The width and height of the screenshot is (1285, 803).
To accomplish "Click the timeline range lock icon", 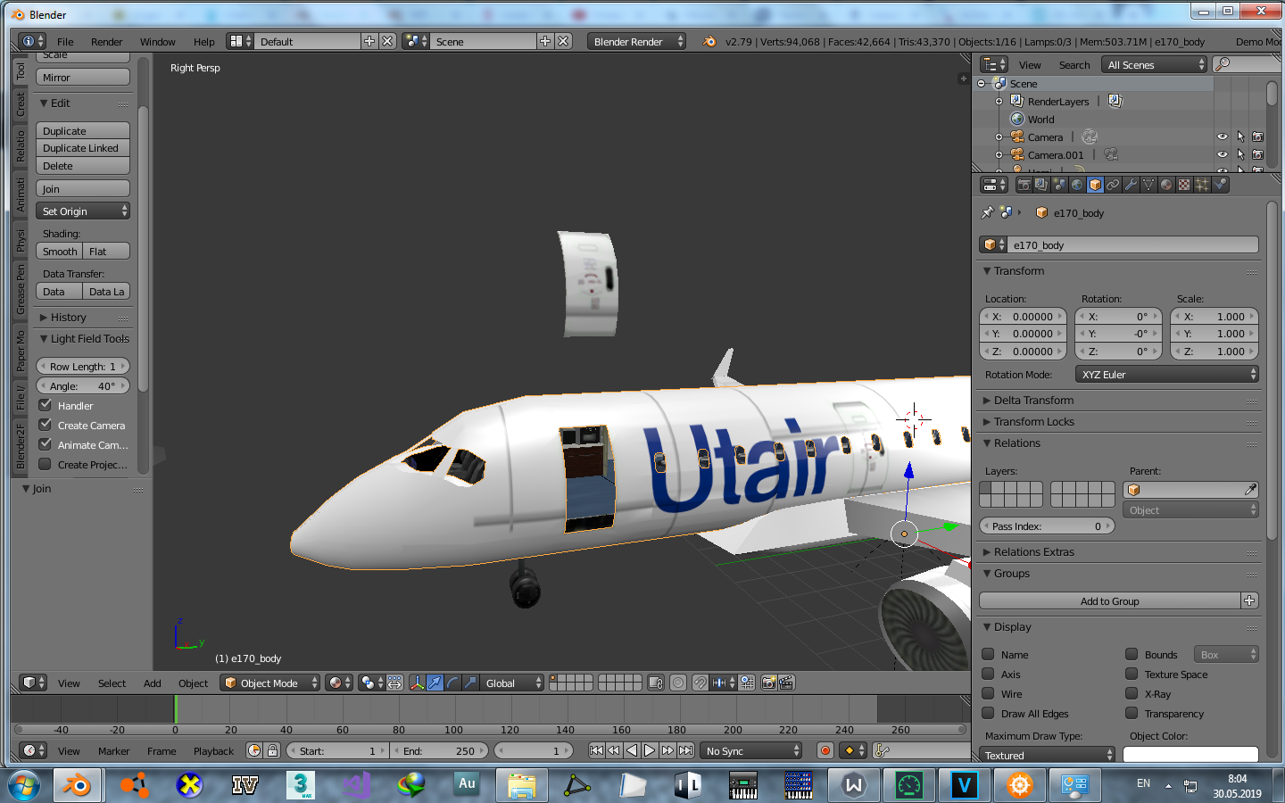I will 273,750.
